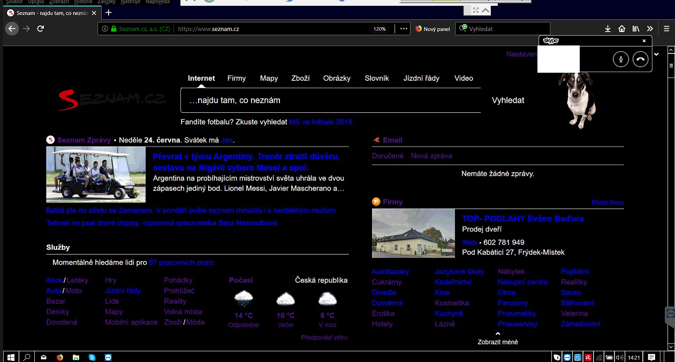Open Skype from the taskbar

[92, 357]
